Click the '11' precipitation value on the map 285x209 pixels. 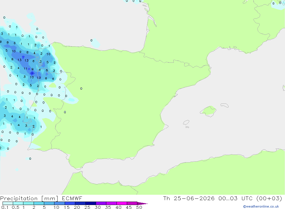pos(25,69)
